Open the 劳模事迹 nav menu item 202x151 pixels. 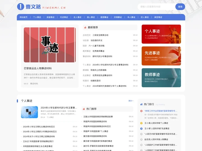coord(118,17)
